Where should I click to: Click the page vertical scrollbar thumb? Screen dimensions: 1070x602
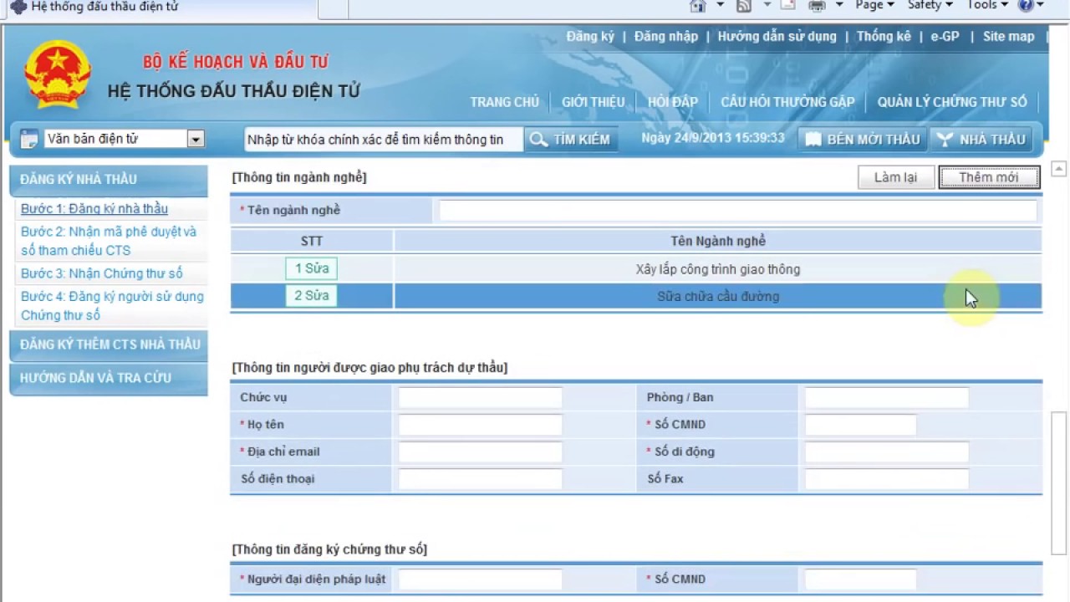[1058, 482]
